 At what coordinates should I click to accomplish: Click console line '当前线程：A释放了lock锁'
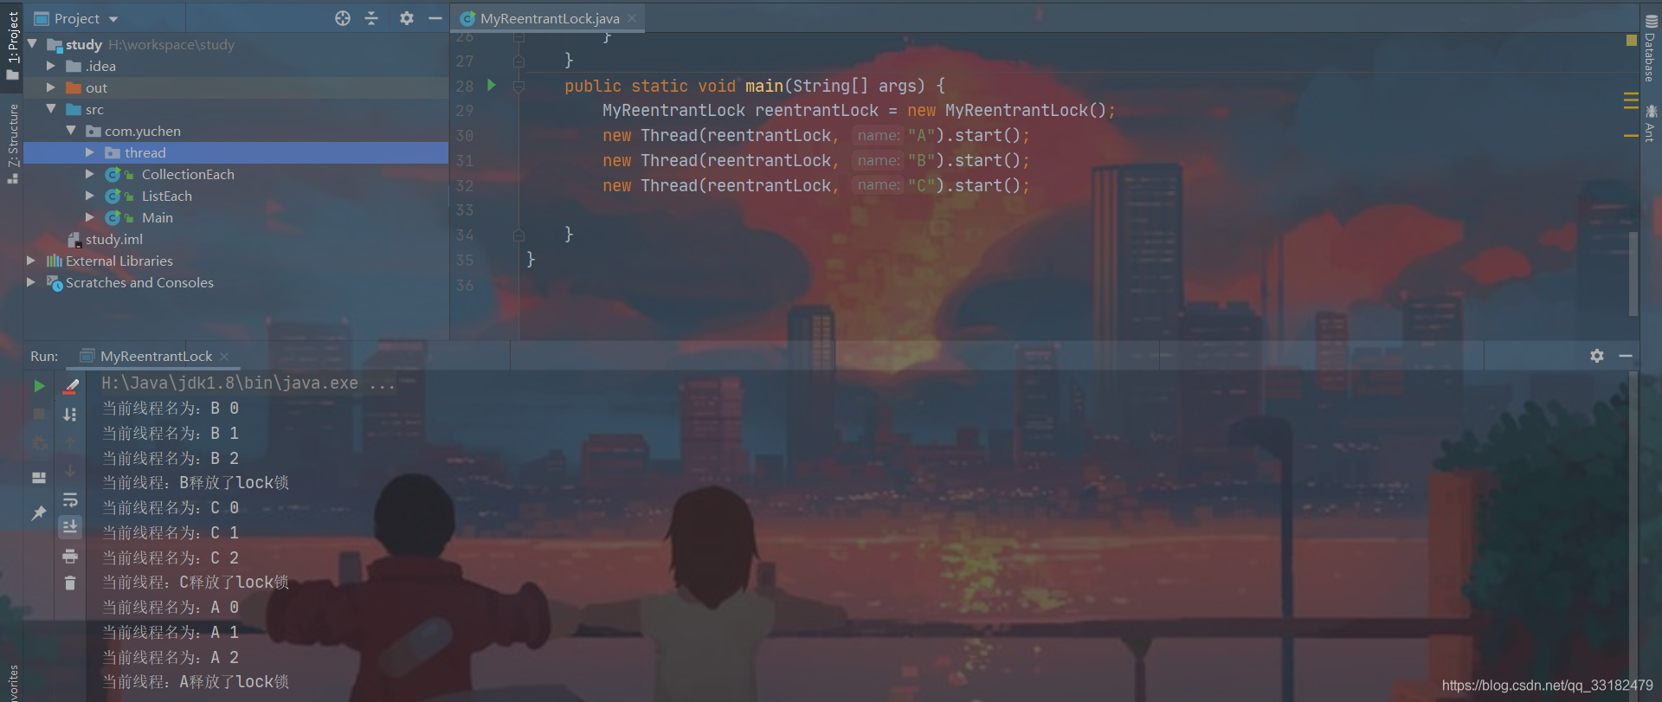coord(196,682)
